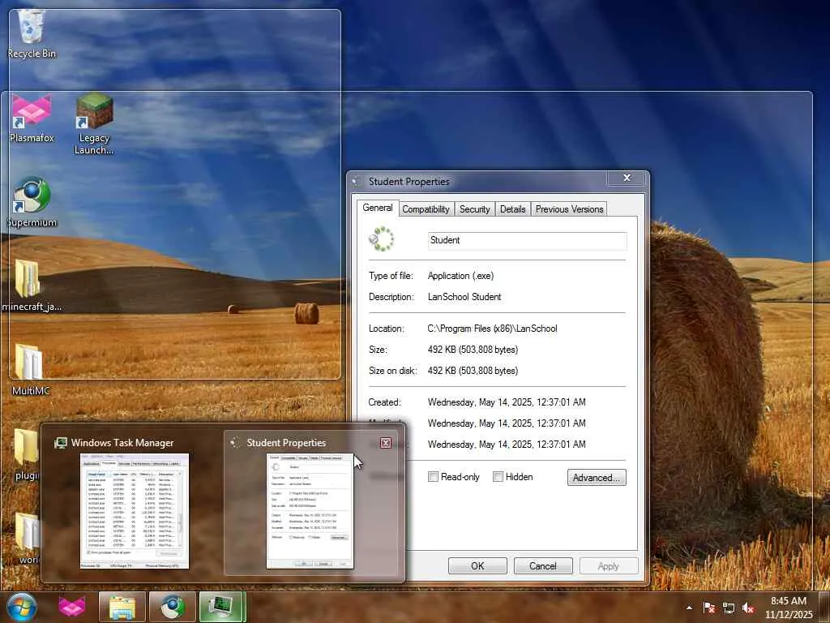Click the 'Application (.exe)' file type text
830x623 pixels.
tap(460, 276)
